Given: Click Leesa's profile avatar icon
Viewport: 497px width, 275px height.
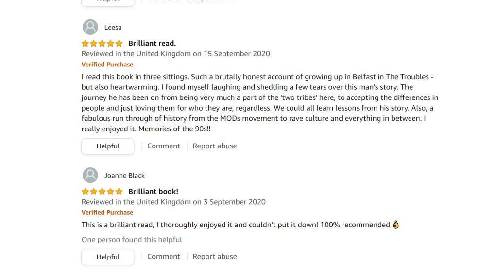Looking at the screenshot, I should click(90, 27).
